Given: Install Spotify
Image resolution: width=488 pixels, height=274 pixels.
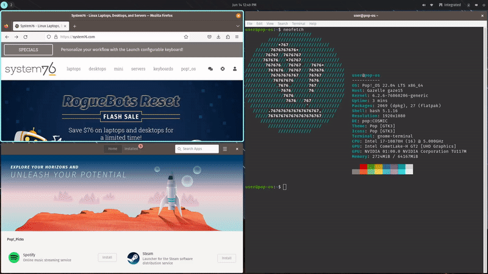Looking at the screenshot, I should (x=107, y=257).
